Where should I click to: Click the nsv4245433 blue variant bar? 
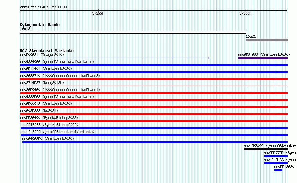coord(276,163)
